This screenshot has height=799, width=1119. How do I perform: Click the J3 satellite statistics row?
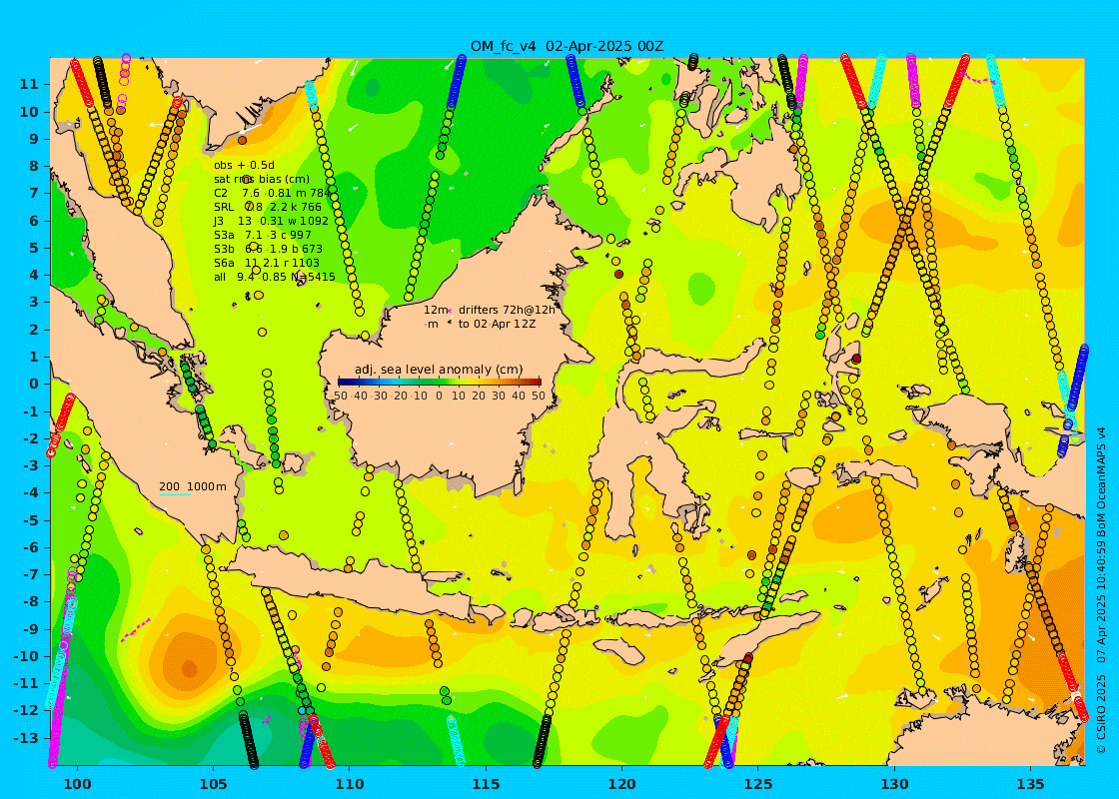tap(271, 221)
